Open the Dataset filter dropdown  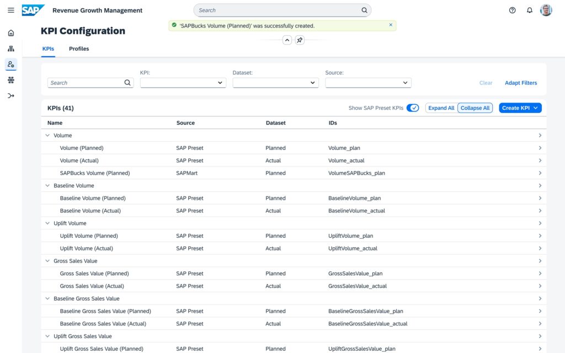[x=276, y=83]
